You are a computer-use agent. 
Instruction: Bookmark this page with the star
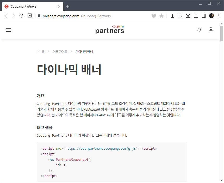(161, 16)
